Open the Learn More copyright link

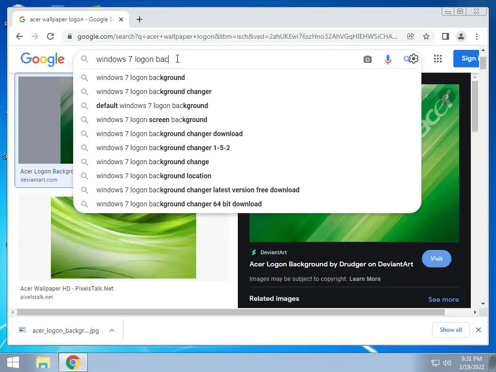(x=365, y=279)
